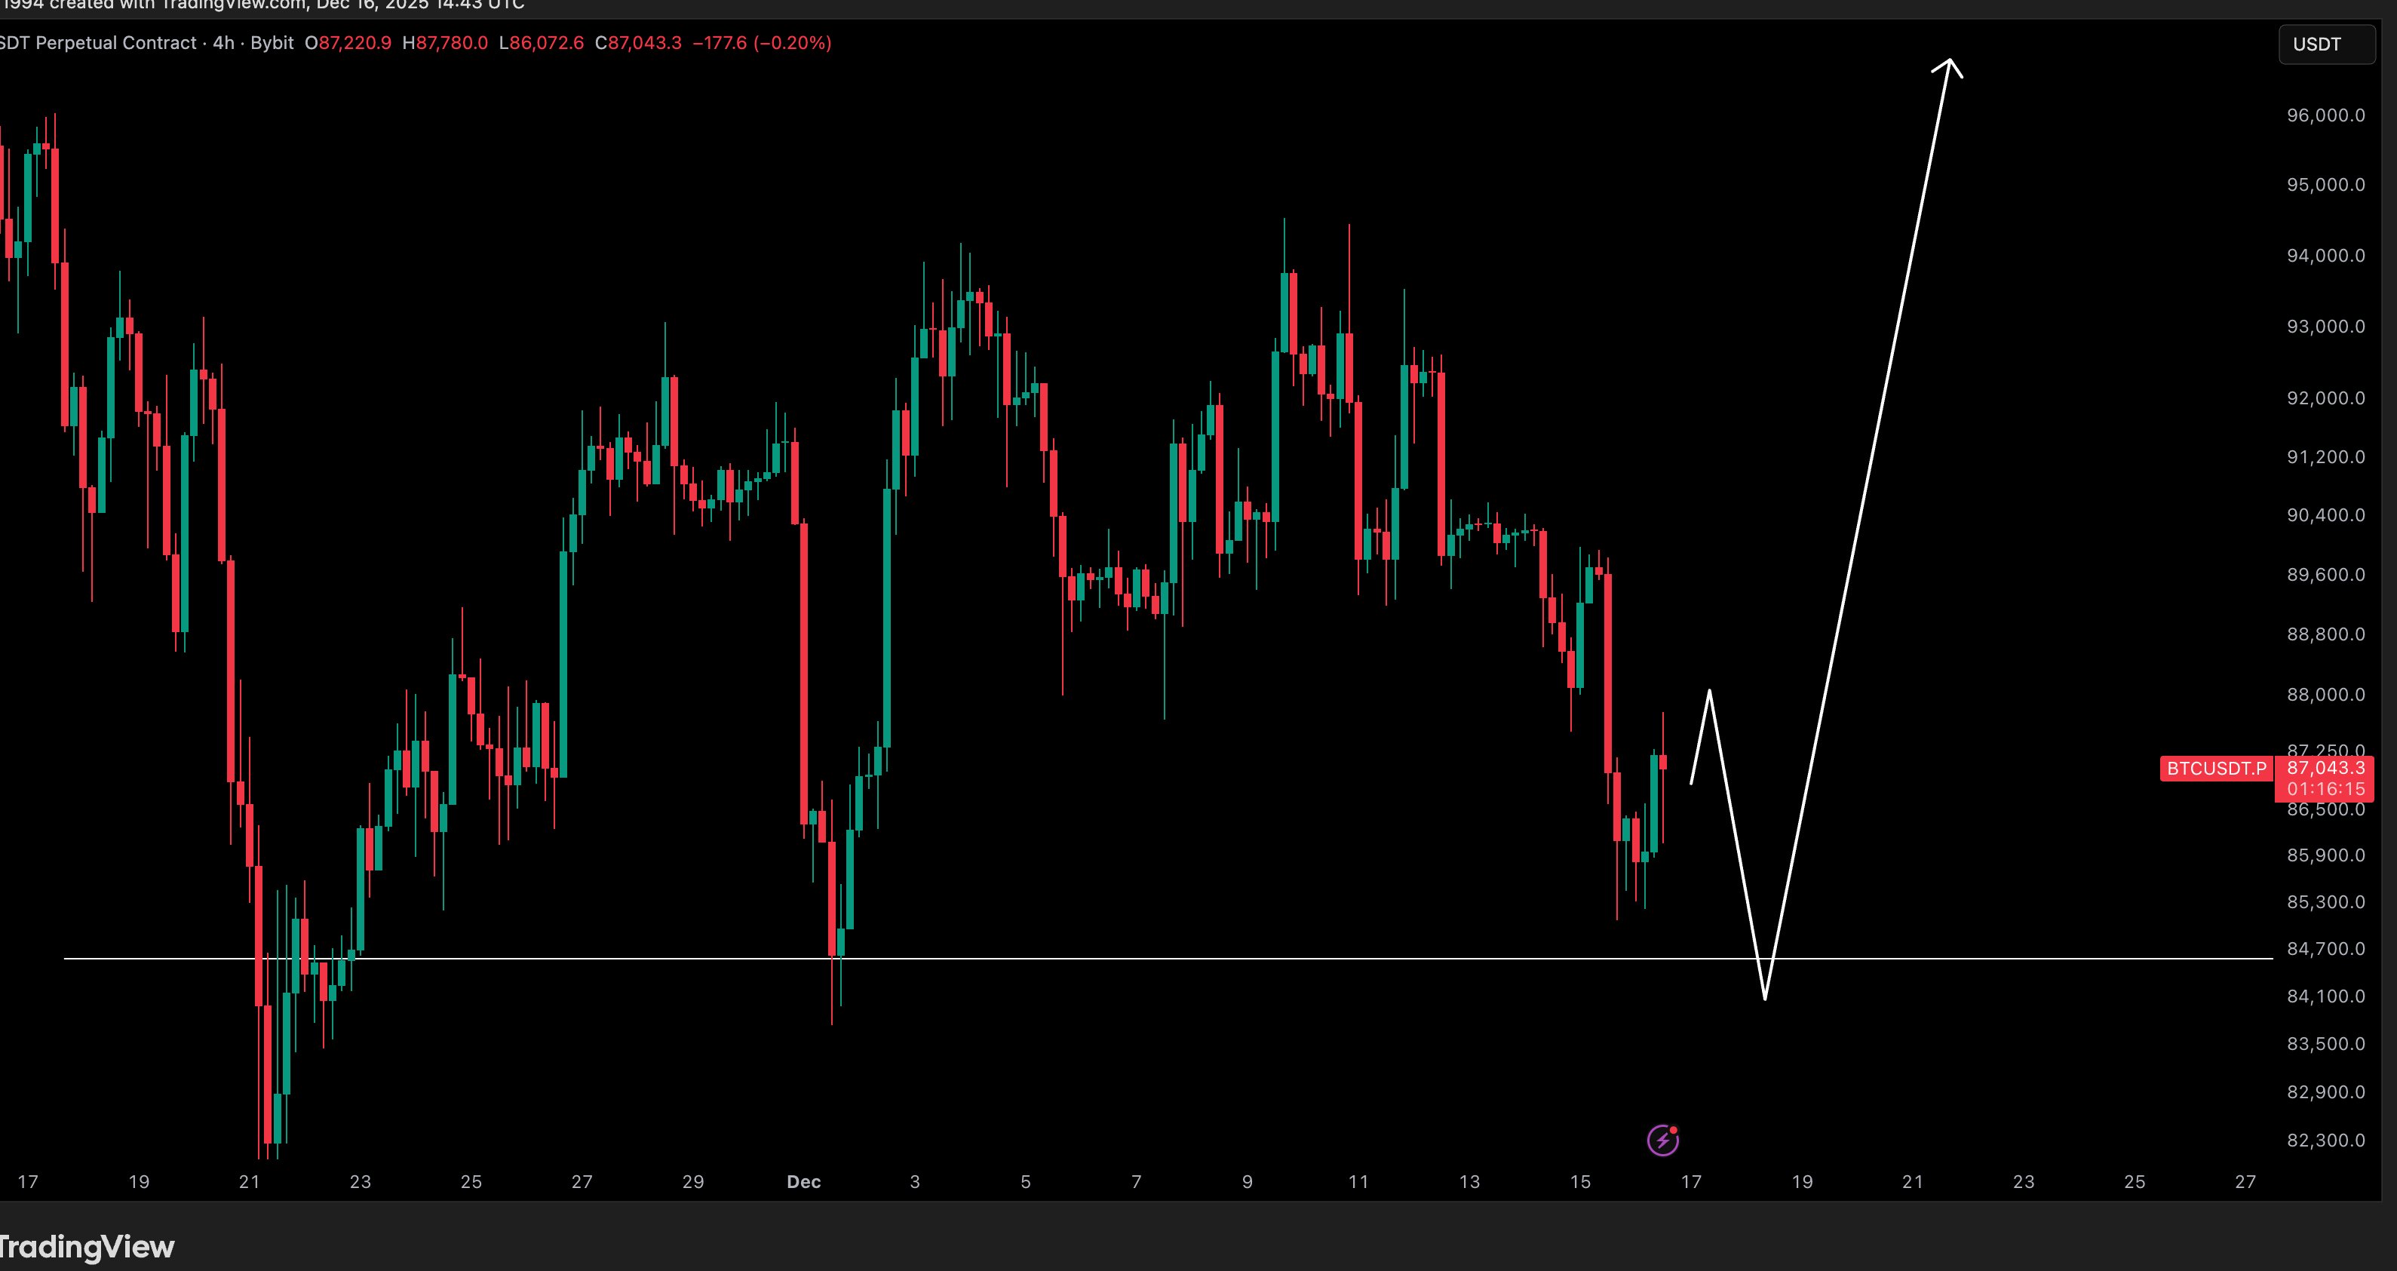Click the 11 date label on time axis
Viewport: 2397px width, 1271px height.
coord(1358,1182)
